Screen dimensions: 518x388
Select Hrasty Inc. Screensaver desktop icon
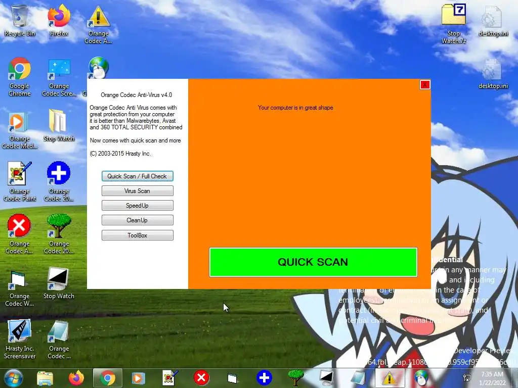[x=20, y=339]
